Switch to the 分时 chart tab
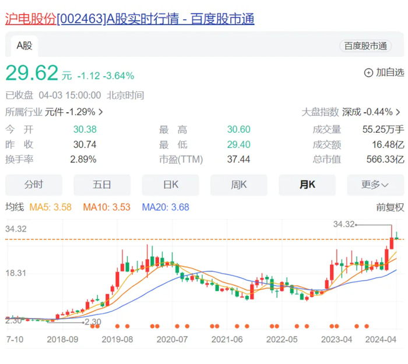The width and height of the screenshot is (408, 364). point(34,185)
